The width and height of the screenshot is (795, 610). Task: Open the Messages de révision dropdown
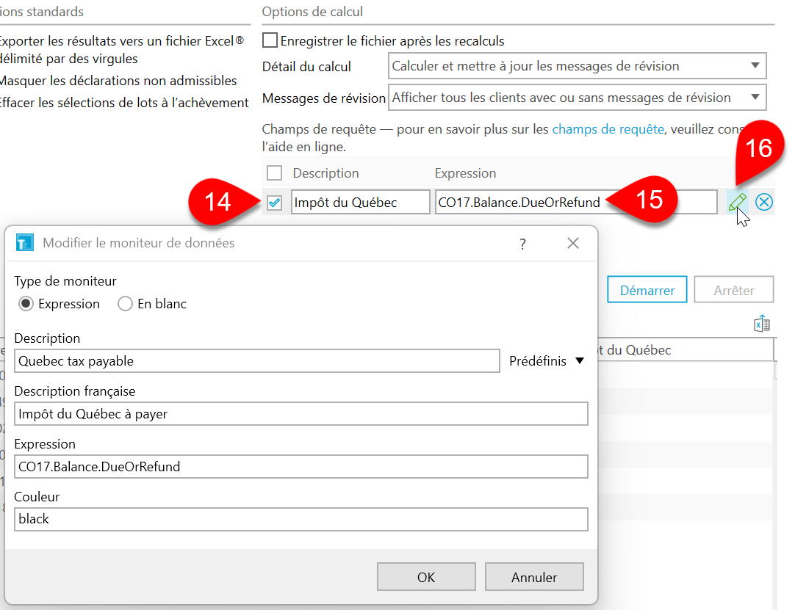(x=577, y=98)
